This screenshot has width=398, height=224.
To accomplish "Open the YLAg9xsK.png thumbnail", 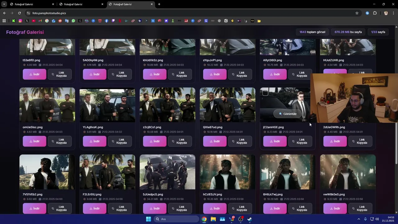I will click(x=107, y=105).
